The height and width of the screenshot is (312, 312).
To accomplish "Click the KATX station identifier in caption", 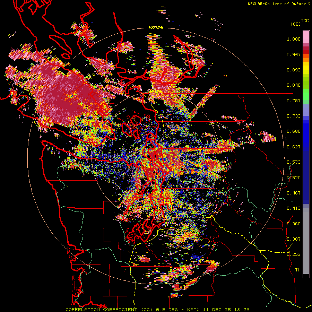I will tap(194, 310).
